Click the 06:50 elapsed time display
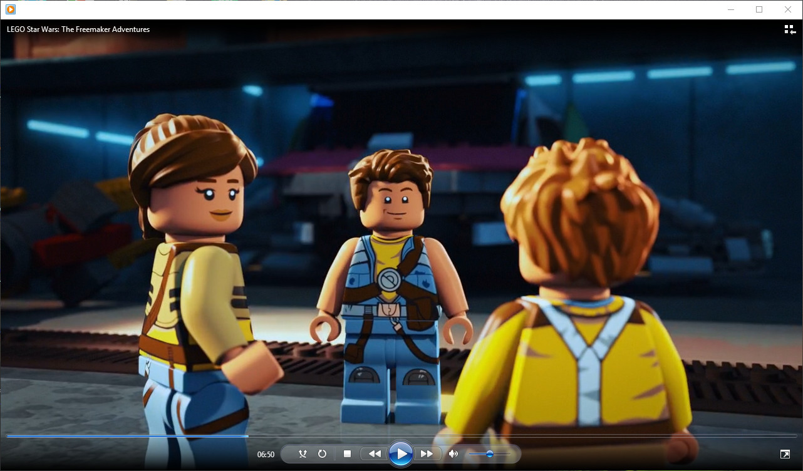 (266, 455)
